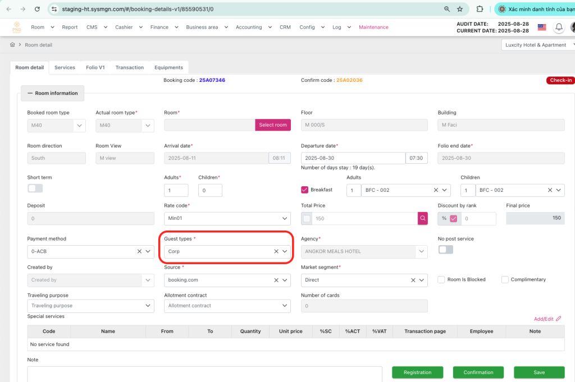Click the magnifier icon next to Total Price
This screenshot has width=575, height=382.
tap(422, 219)
